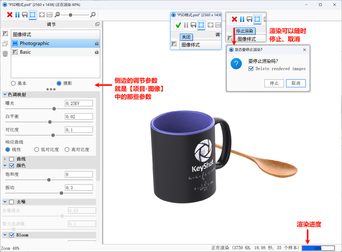This screenshot has height=252, width=342.
Task: Click the 100% zoom icon in main toolbar
Action: tap(50, 15)
